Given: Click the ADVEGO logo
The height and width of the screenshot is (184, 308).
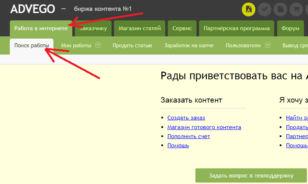Looking at the screenshot, I should pos(33,9).
